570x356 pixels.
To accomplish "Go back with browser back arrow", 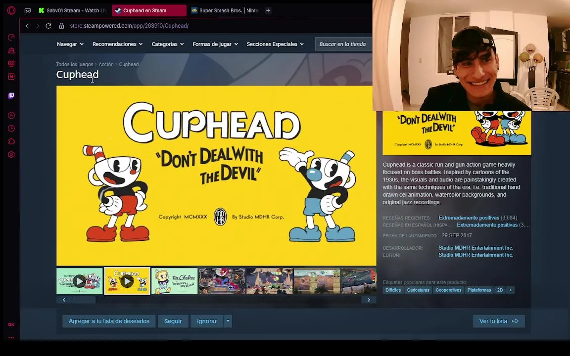I will point(27,26).
